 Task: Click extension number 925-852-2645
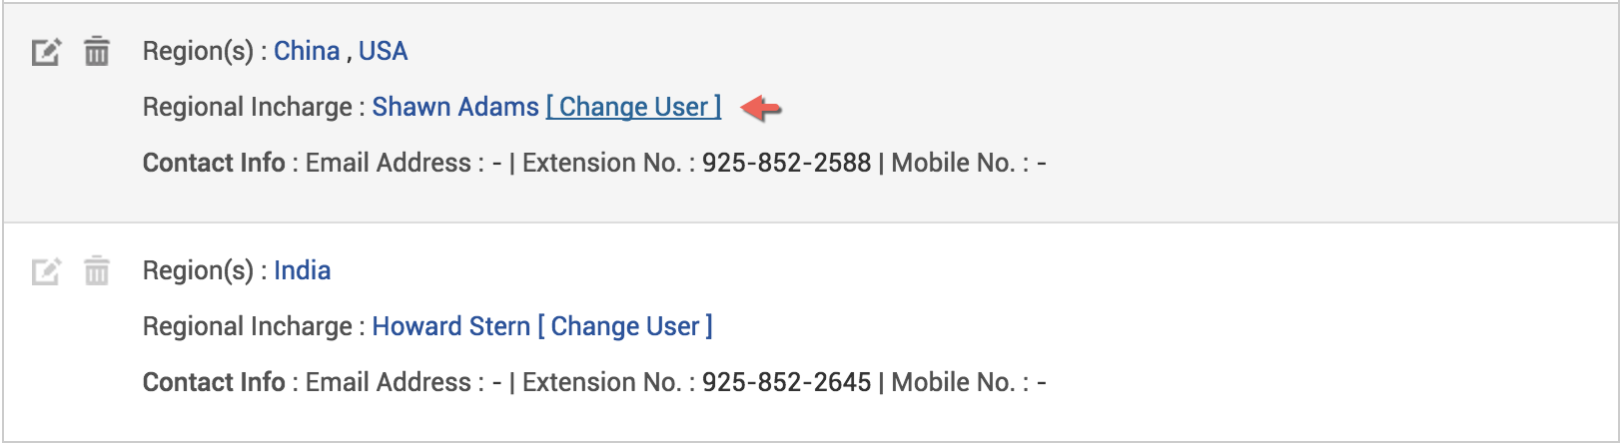point(786,382)
